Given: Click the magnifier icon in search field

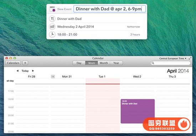Looking at the screenshot, I should pos(153,63).
